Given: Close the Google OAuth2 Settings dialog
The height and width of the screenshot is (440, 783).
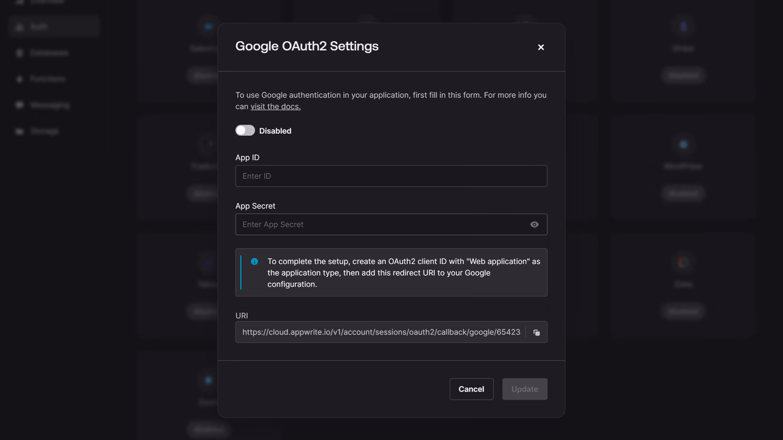Looking at the screenshot, I should coord(541,47).
